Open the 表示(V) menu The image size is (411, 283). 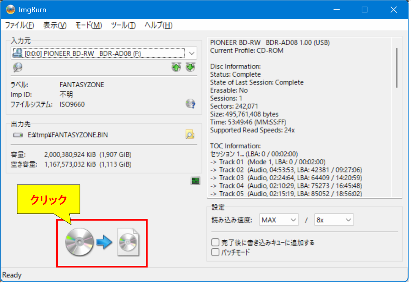coord(55,25)
